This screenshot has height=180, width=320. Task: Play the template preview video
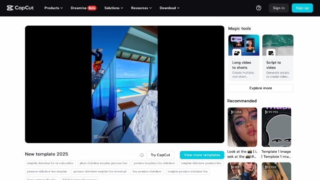tap(124, 84)
